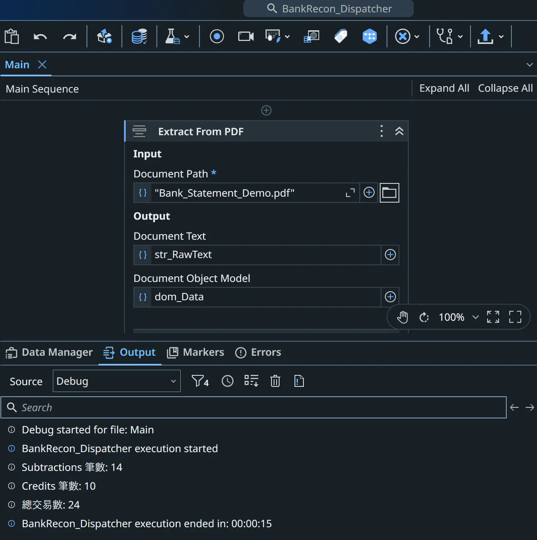The height and width of the screenshot is (540, 537).
Task: Toggle word wrap in the output panel
Action: (x=251, y=381)
